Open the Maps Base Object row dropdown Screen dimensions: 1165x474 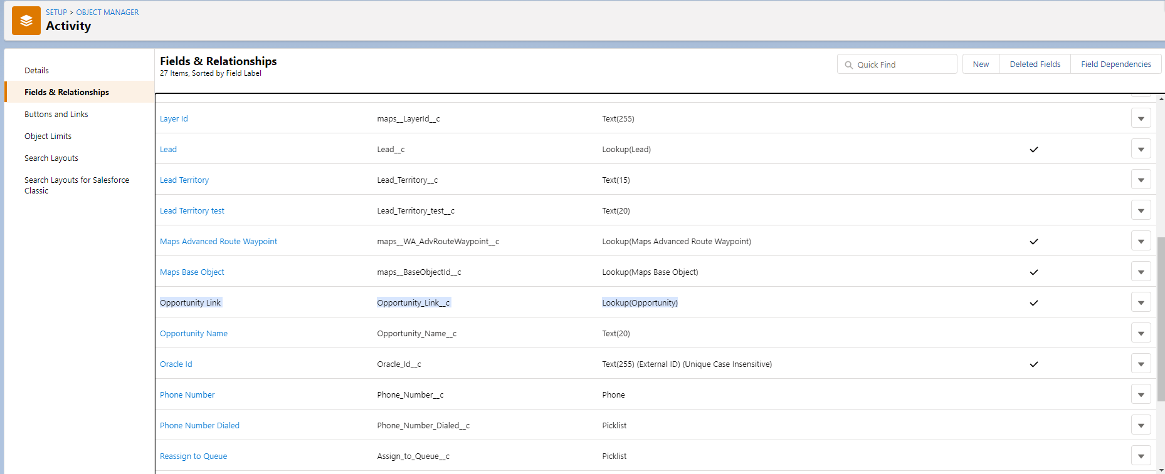tap(1141, 272)
